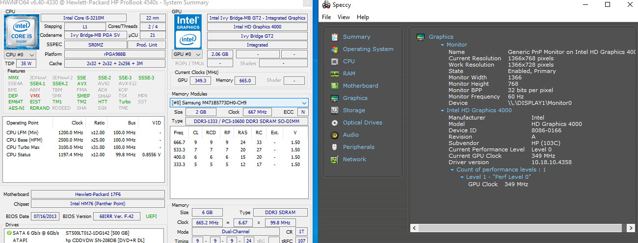Click the 2.06 GB GPU memory field
The height and width of the screenshot is (243, 638).
[x=220, y=54]
